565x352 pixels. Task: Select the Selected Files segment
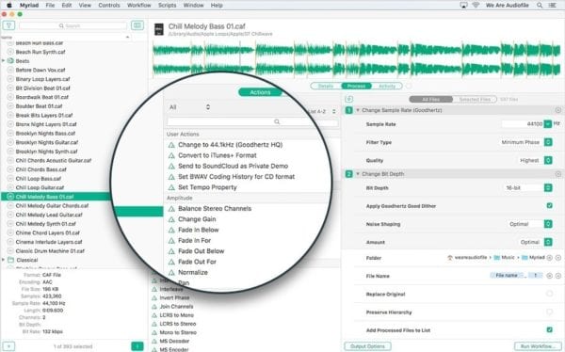(475, 99)
